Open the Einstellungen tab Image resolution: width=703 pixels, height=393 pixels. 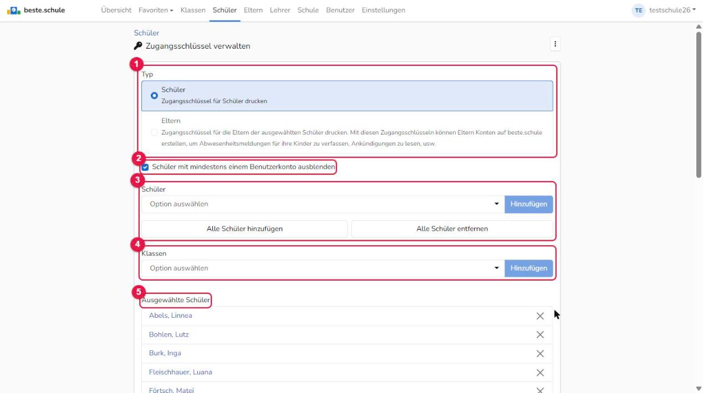[384, 10]
